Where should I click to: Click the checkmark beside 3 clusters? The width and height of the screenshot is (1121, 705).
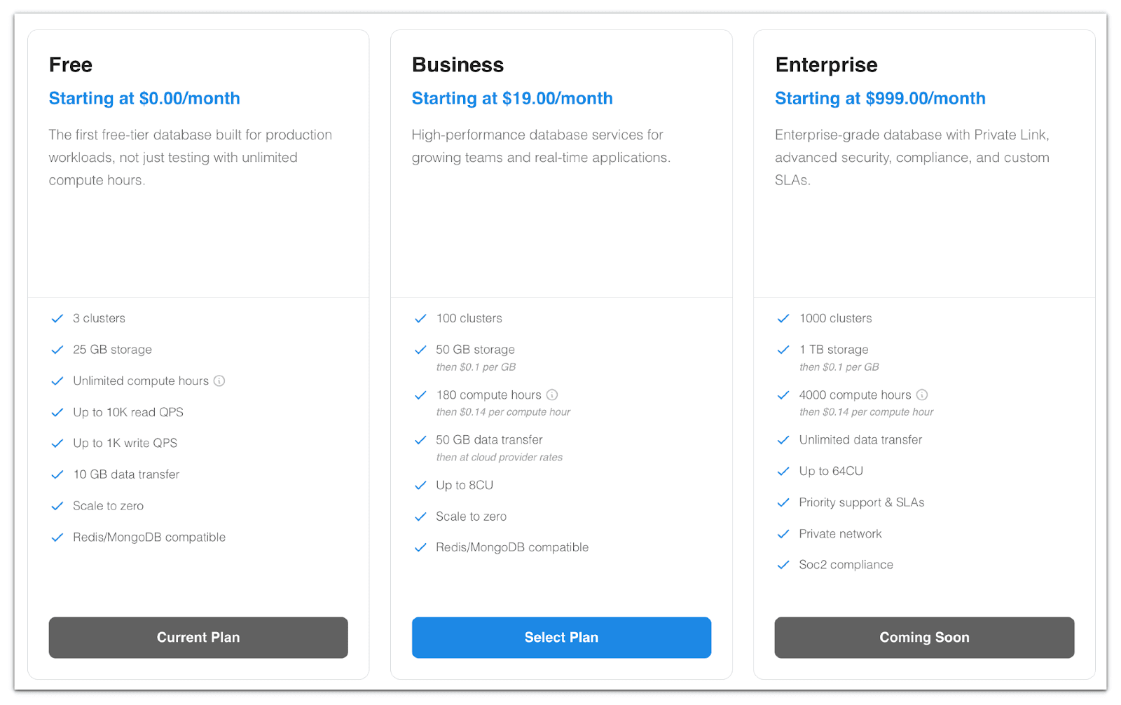[x=57, y=318]
